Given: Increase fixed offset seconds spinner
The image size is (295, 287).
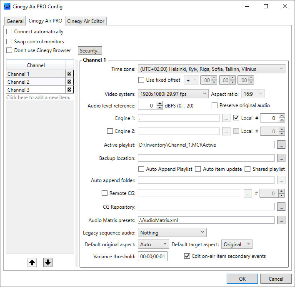Looking at the screenshot, I should pos(251,78).
